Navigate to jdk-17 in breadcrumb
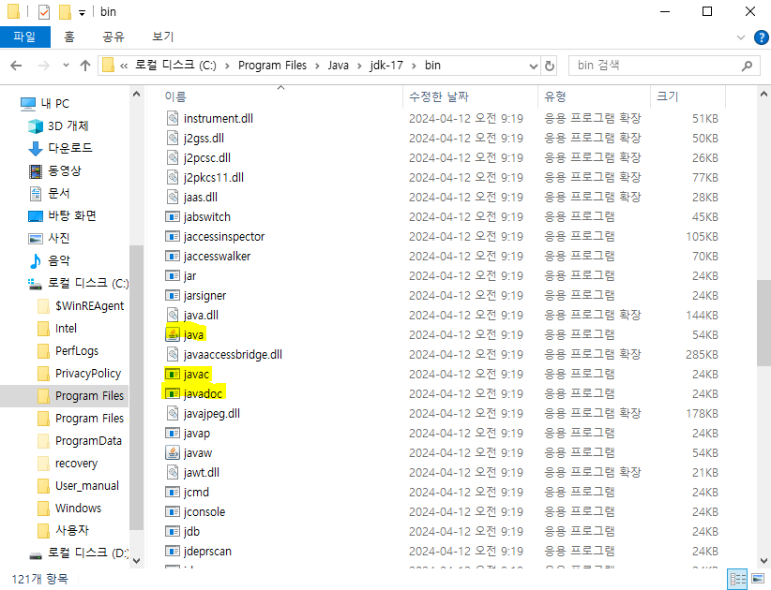 (x=386, y=66)
